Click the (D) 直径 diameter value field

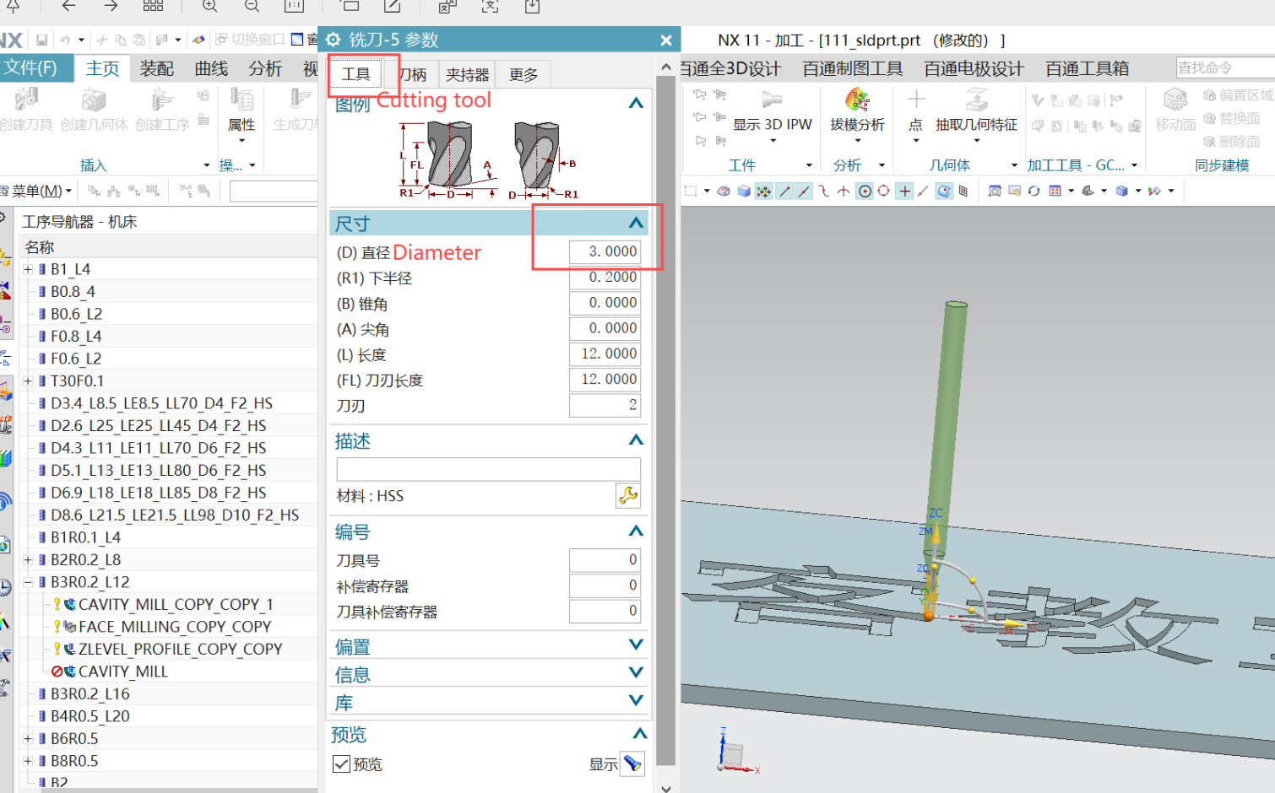605,251
